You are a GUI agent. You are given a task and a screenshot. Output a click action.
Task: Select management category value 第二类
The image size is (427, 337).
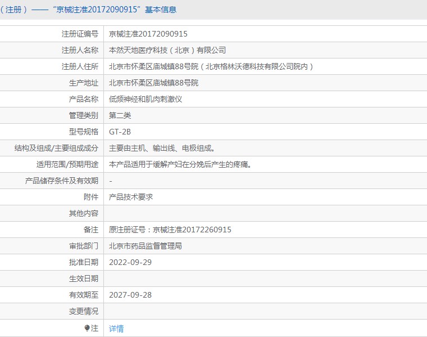pos(120,115)
